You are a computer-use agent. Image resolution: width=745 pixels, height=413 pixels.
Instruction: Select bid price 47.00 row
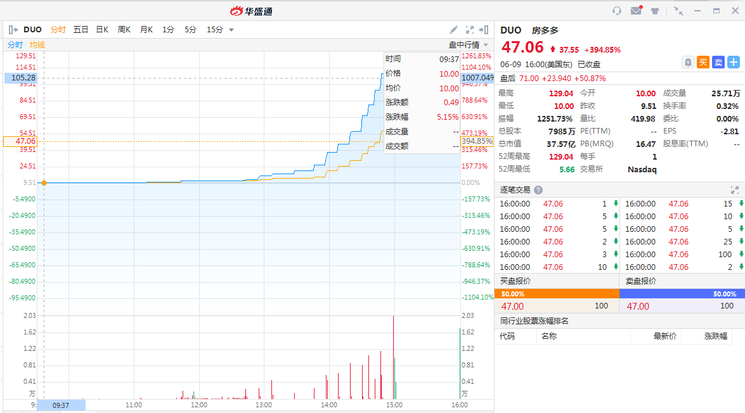click(557, 306)
